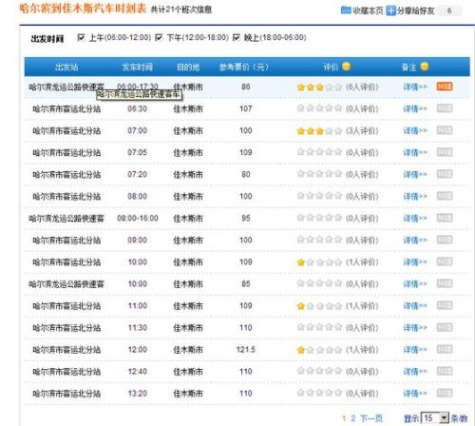
Task: Click the orange ticket button in the 86 yuan row
Action: (445, 87)
